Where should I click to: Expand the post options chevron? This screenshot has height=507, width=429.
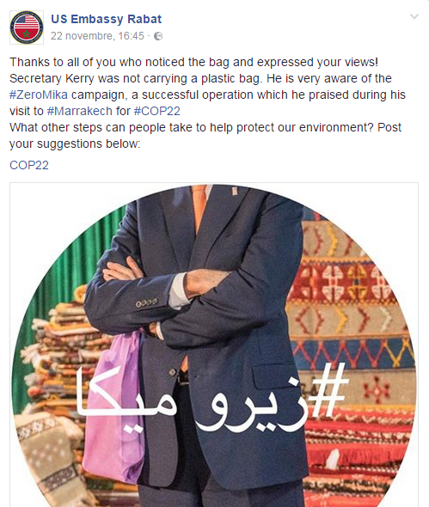pos(414,16)
